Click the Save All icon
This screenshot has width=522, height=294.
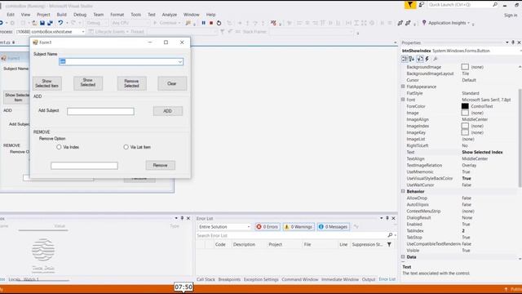(50, 23)
